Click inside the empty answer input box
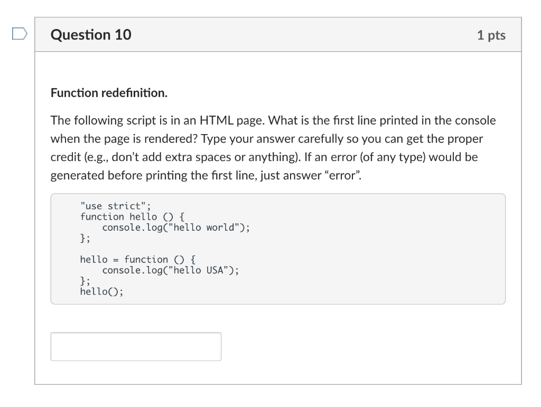541x407 pixels. pyautogui.click(x=135, y=346)
